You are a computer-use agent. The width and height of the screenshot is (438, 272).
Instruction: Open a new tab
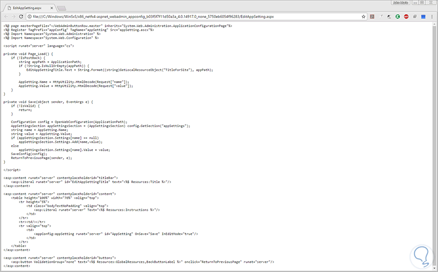point(61,8)
